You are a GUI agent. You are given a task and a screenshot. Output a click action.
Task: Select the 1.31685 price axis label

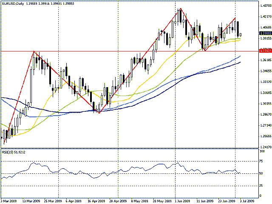pos(265,93)
